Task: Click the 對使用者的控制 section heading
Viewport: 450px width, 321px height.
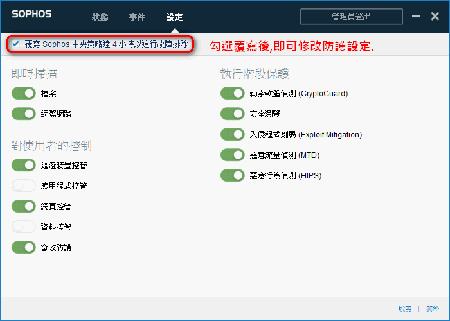Action: 51,145
